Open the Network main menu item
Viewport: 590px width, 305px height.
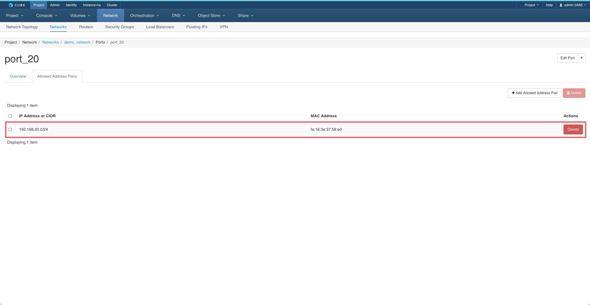click(x=110, y=15)
